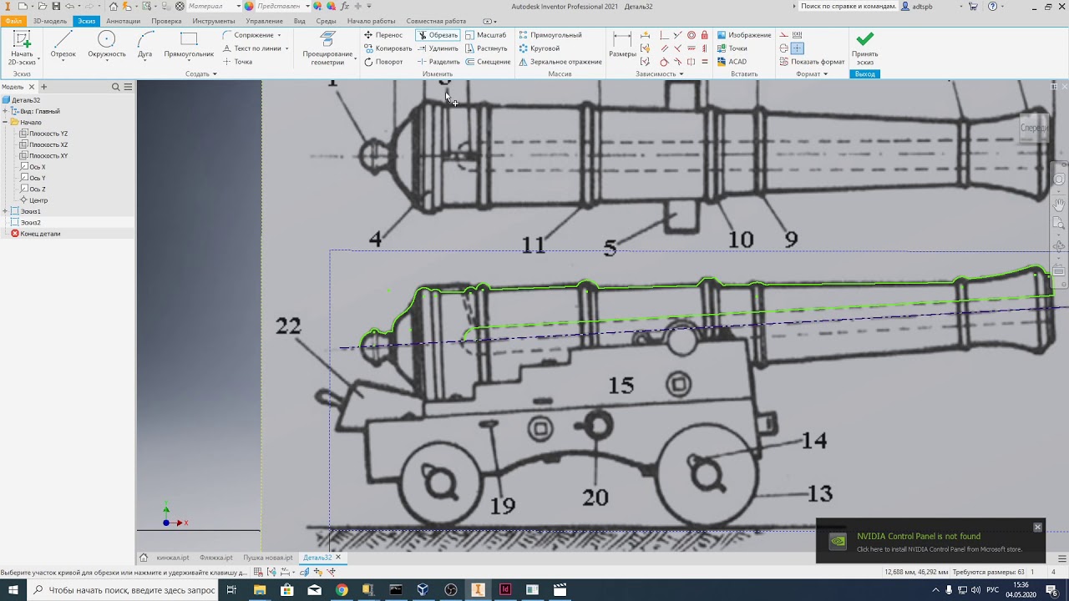Activate the Удлинить extend tool
This screenshot has width=1069, height=601.
coord(438,48)
